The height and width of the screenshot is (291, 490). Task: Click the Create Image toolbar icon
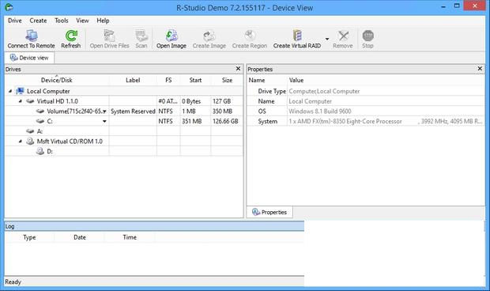[x=209, y=36]
